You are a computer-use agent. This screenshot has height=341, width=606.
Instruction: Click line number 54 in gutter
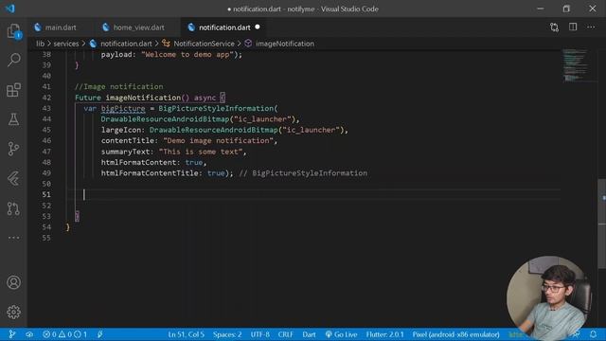(46, 227)
